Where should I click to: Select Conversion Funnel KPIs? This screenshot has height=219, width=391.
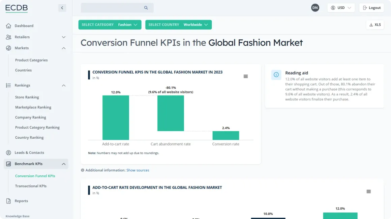click(x=35, y=176)
